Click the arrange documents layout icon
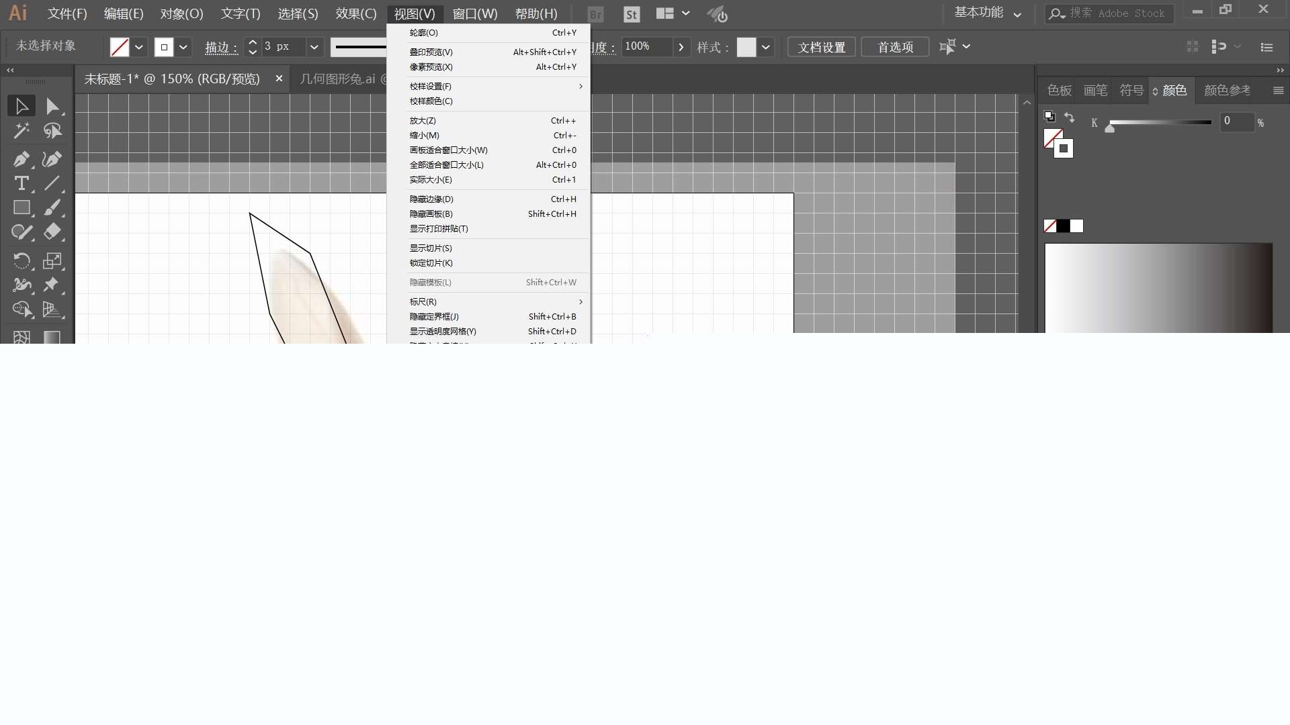This screenshot has width=1290, height=725. point(664,13)
